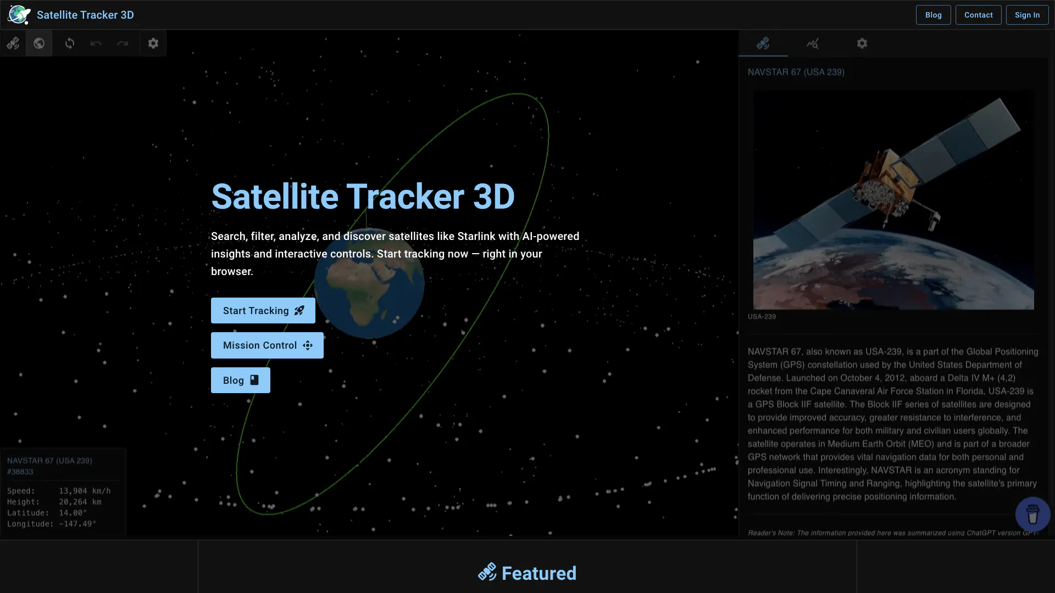The height and width of the screenshot is (593, 1055).
Task: Switch to the satellite info panel tab
Action: pos(763,43)
